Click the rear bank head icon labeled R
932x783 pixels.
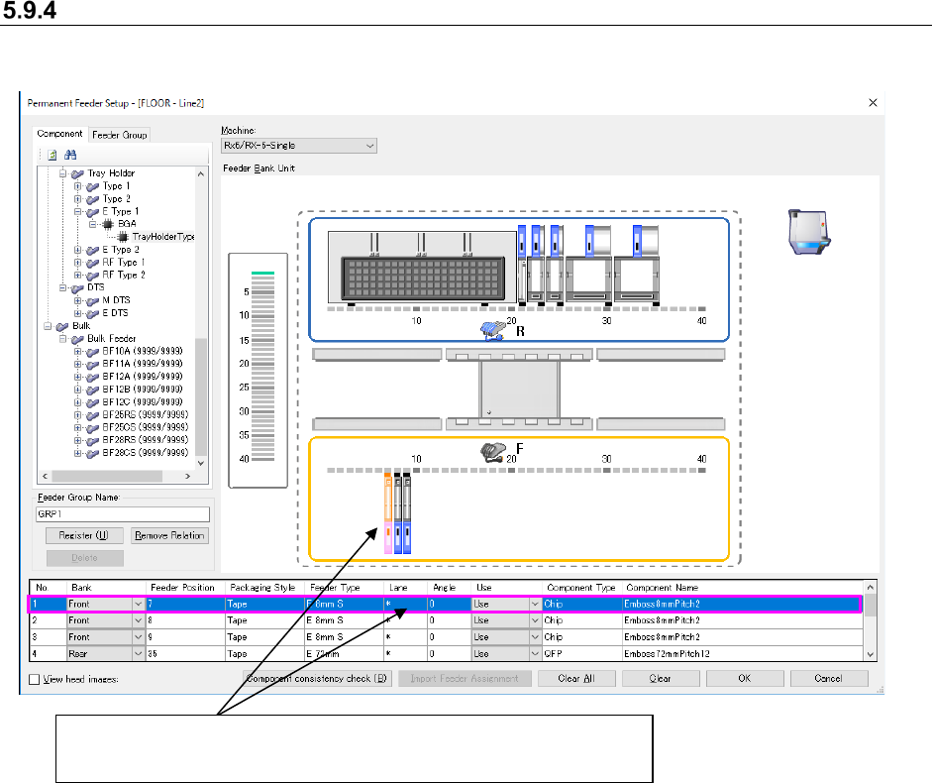pos(493,328)
